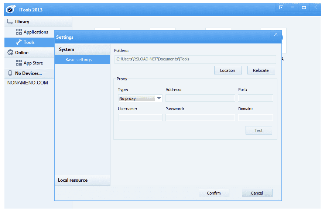The width and height of the screenshot is (325, 213).
Task: Open the title bar dropdown menu icon
Action: (x=281, y=7)
